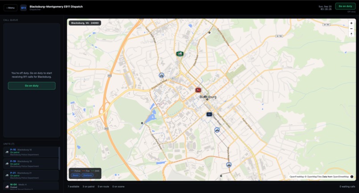Select the red fire station marker on map
The width and height of the screenshot is (359, 193).
click(198, 90)
